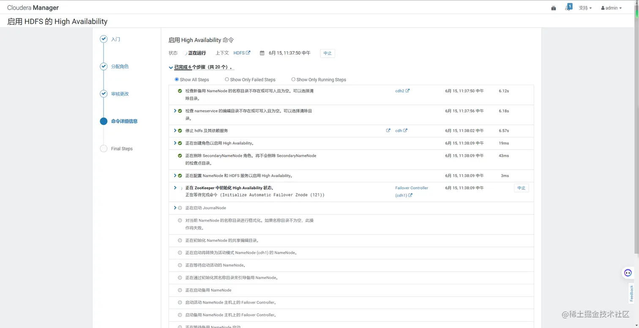Screen dimensions: 639x328
Task: Open the Feedback side tab
Action: click(x=631, y=293)
